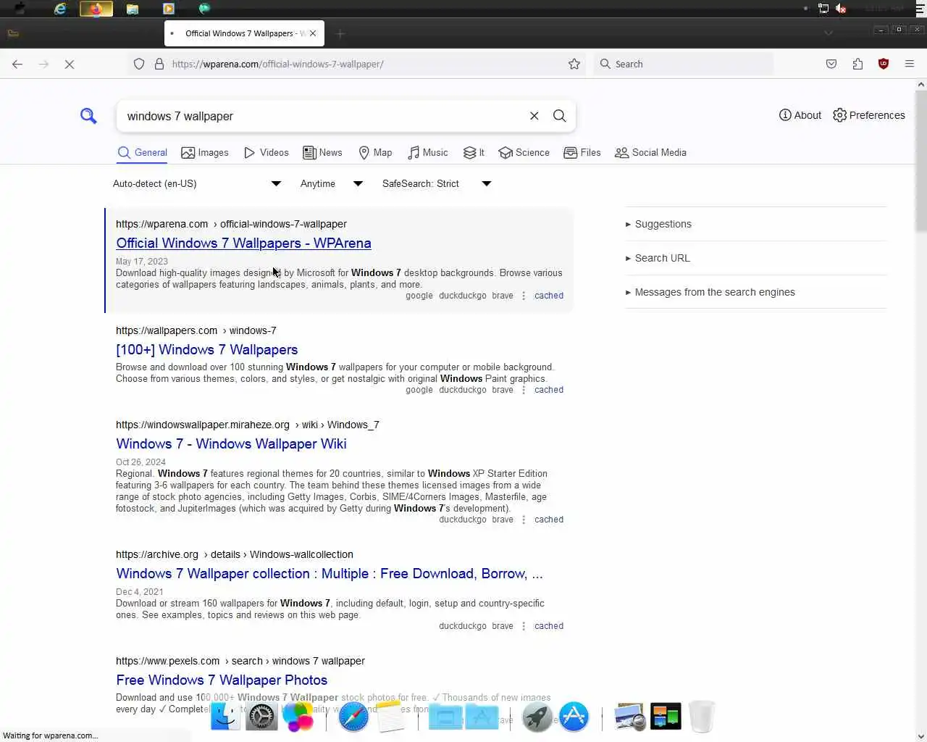This screenshot has width=927, height=742.
Task: Open Windows 7 - Windows Wallpaper Wiki link
Action: click(231, 444)
